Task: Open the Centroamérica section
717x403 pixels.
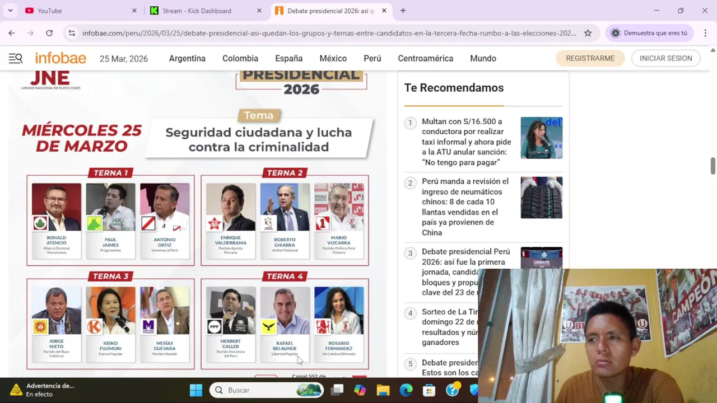Action: pos(426,58)
